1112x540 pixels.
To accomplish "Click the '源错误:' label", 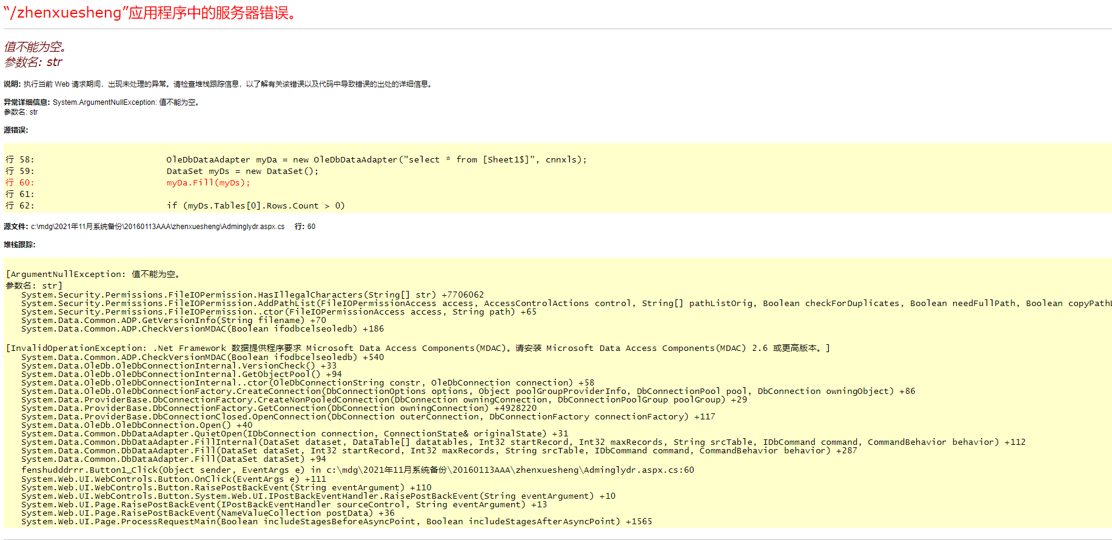I will pyautogui.click(x=16, y=130).
